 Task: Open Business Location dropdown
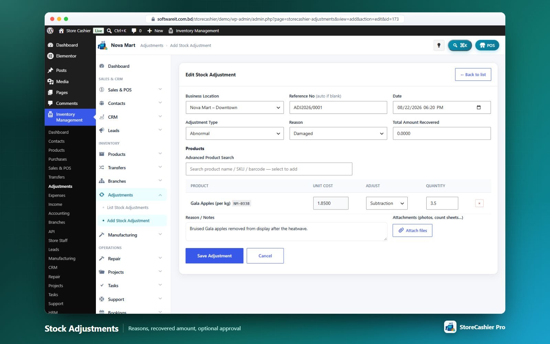click(234, 107)
